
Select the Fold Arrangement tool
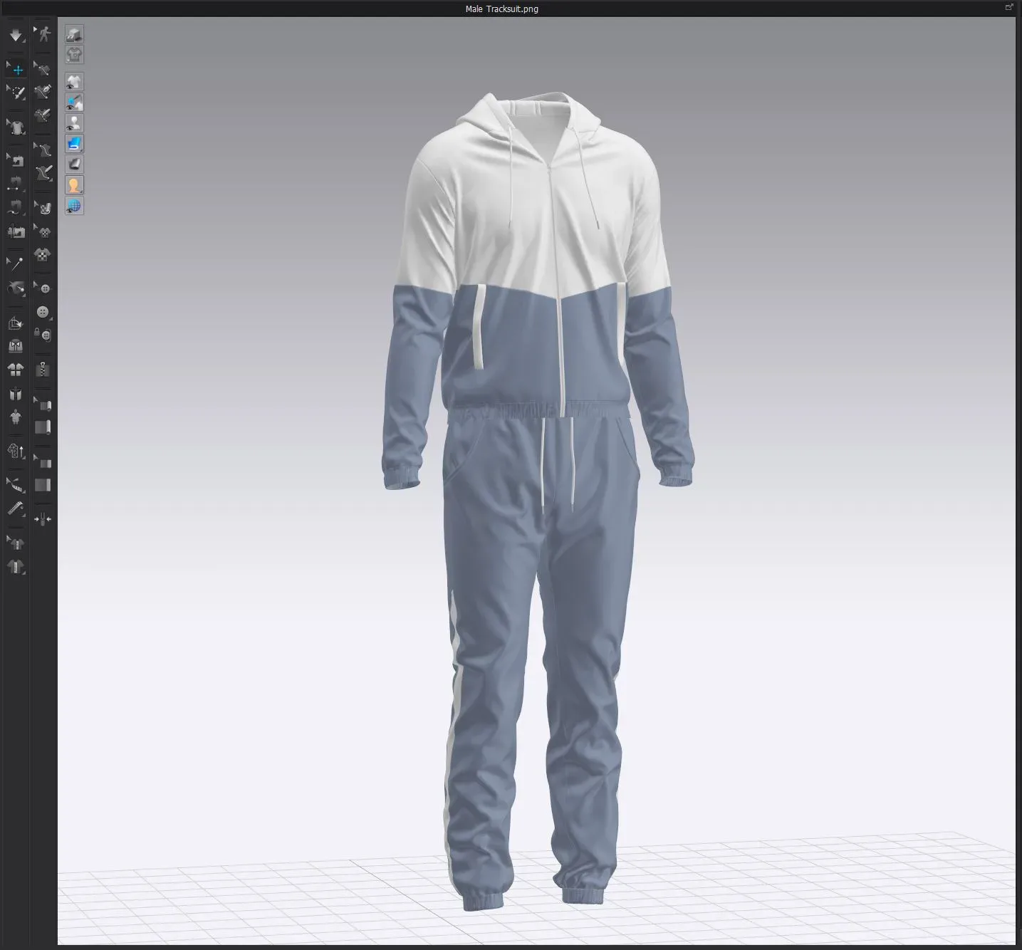16,322
